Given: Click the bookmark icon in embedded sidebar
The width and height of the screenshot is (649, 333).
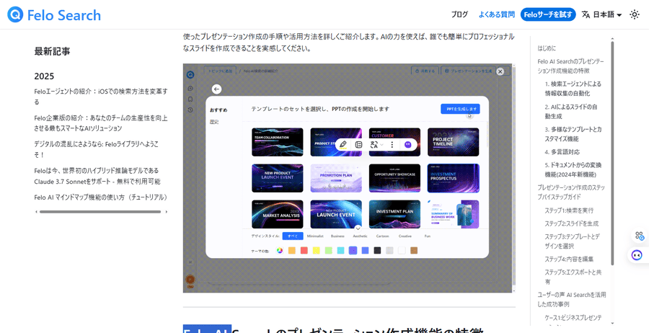Looking at the screenshot, I should (x=190, y=99).
